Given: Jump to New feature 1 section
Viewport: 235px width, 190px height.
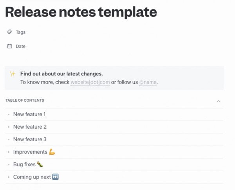Looking at the screenshot, I should [x=29, y=114].
